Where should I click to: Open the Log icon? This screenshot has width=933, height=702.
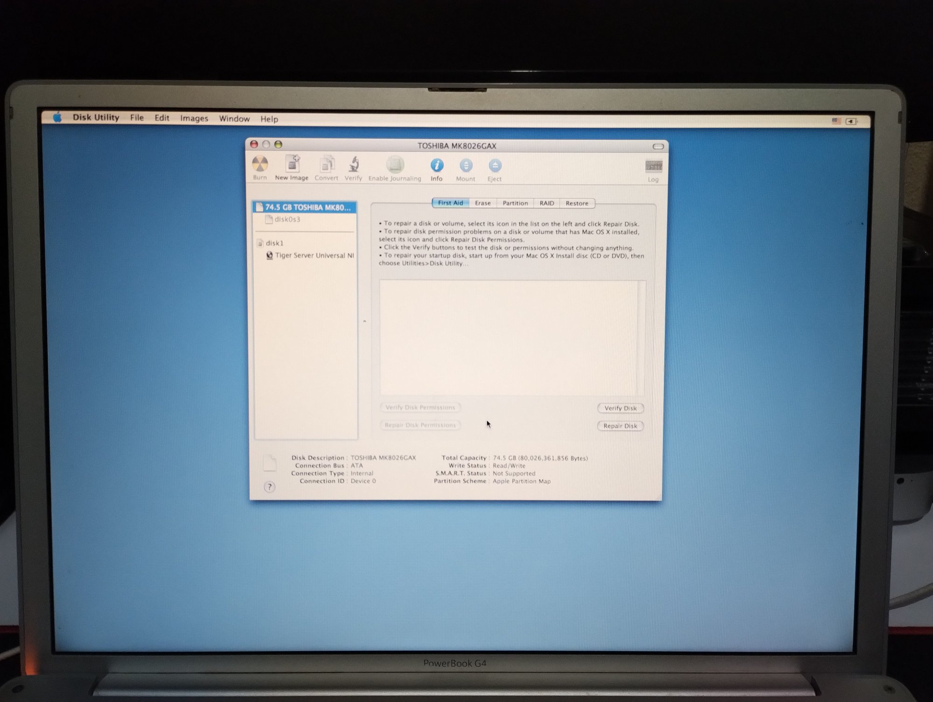[653, 167]
